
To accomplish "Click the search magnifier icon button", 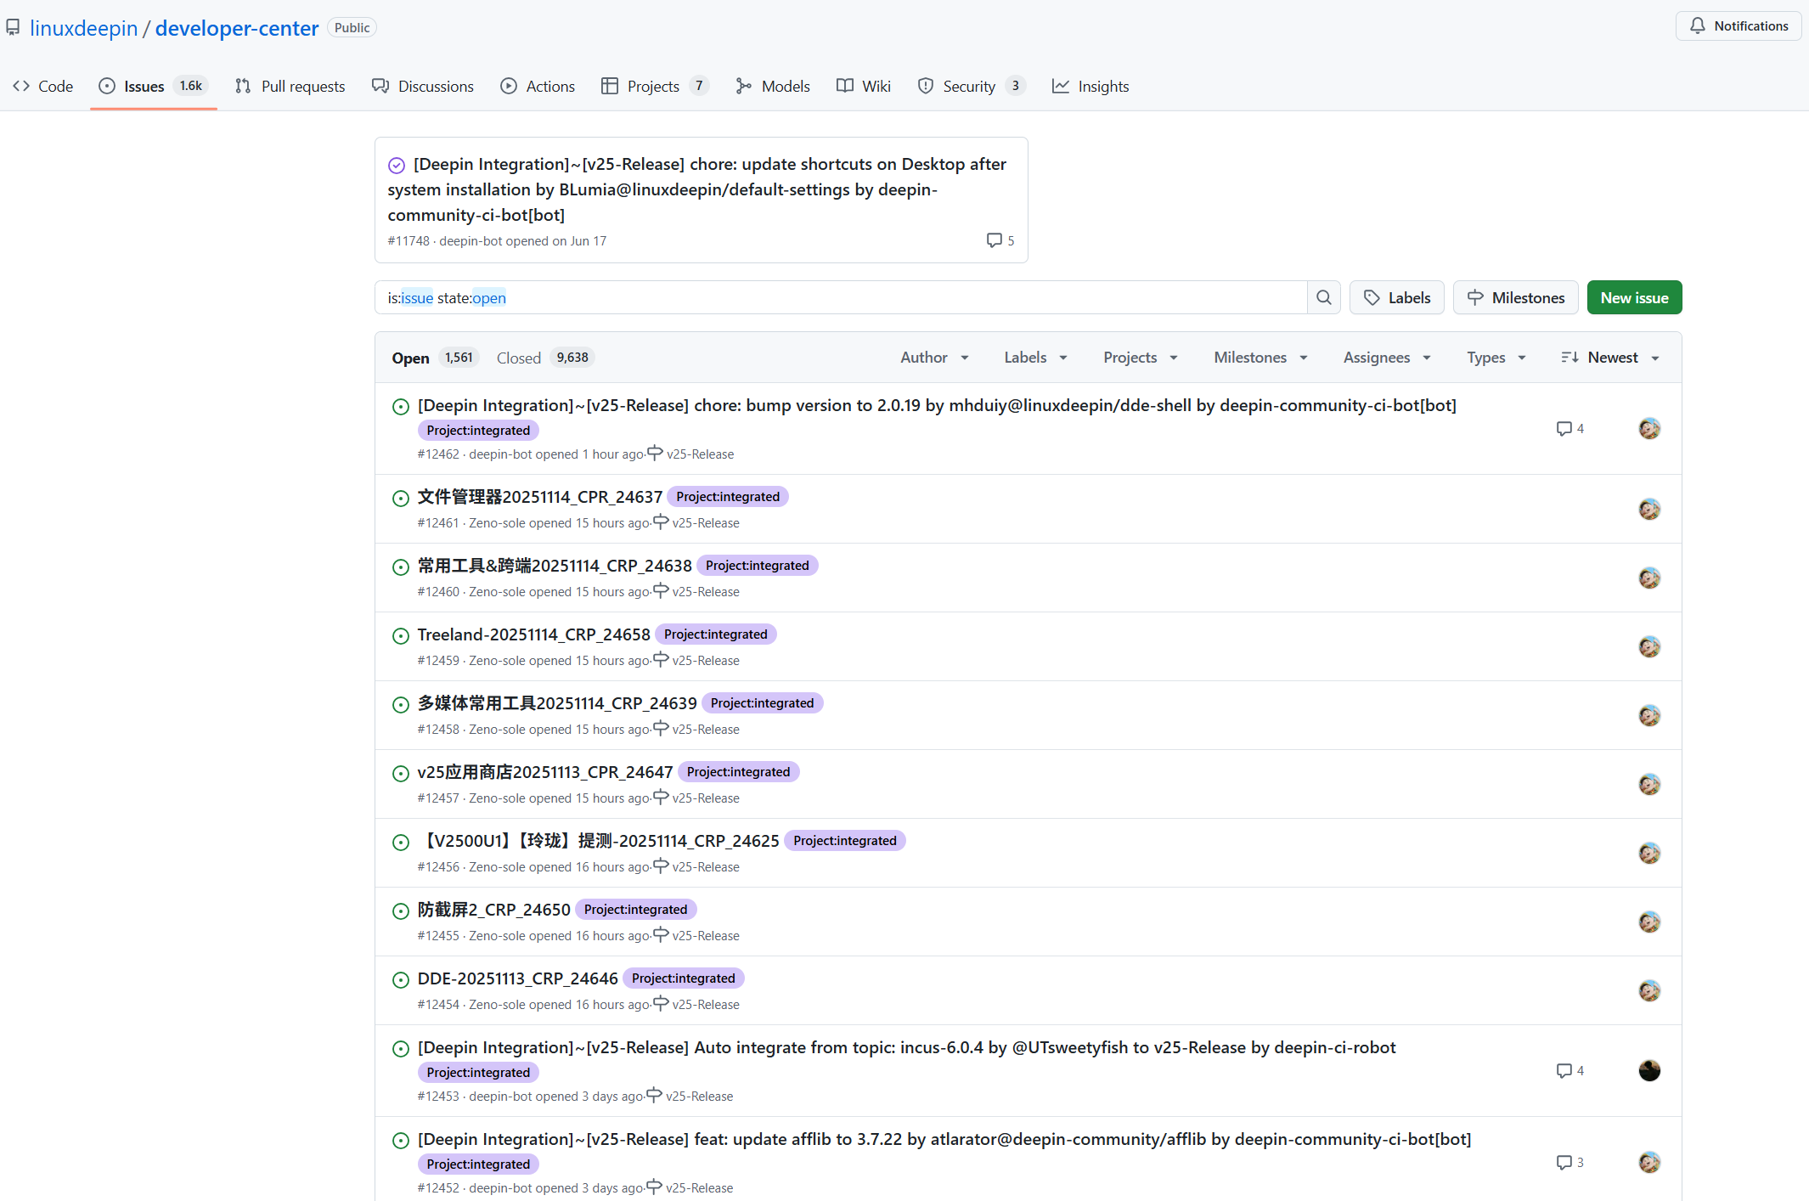I will pos(1323,297).
